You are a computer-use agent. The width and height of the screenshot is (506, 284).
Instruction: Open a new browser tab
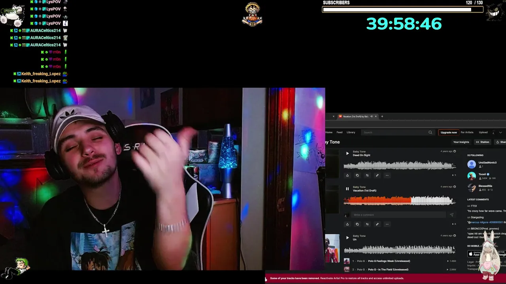click(x=382, y=116)
